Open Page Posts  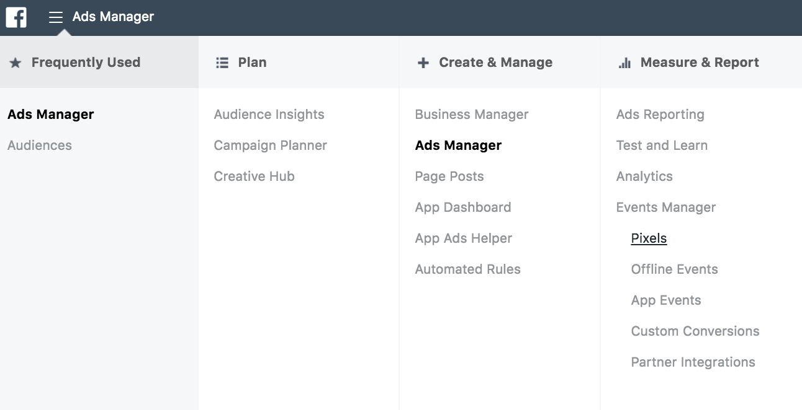point(449,177)
